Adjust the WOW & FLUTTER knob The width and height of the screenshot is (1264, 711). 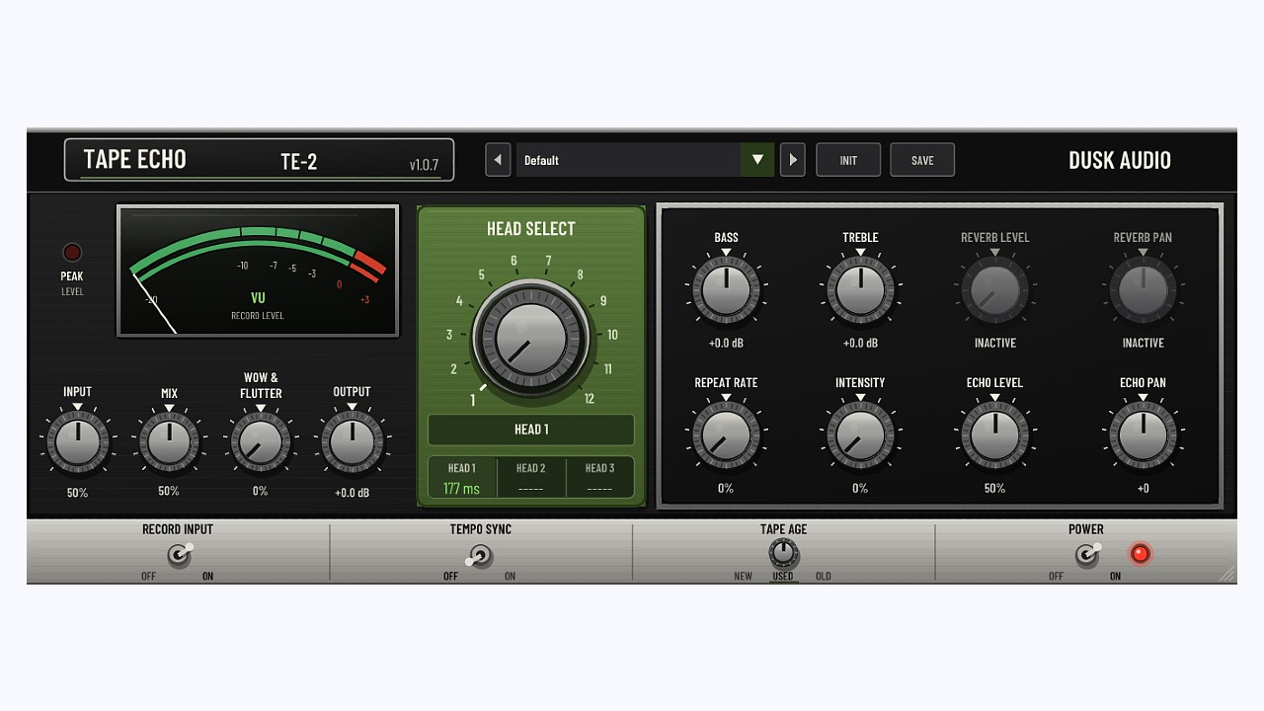[261, 440]
